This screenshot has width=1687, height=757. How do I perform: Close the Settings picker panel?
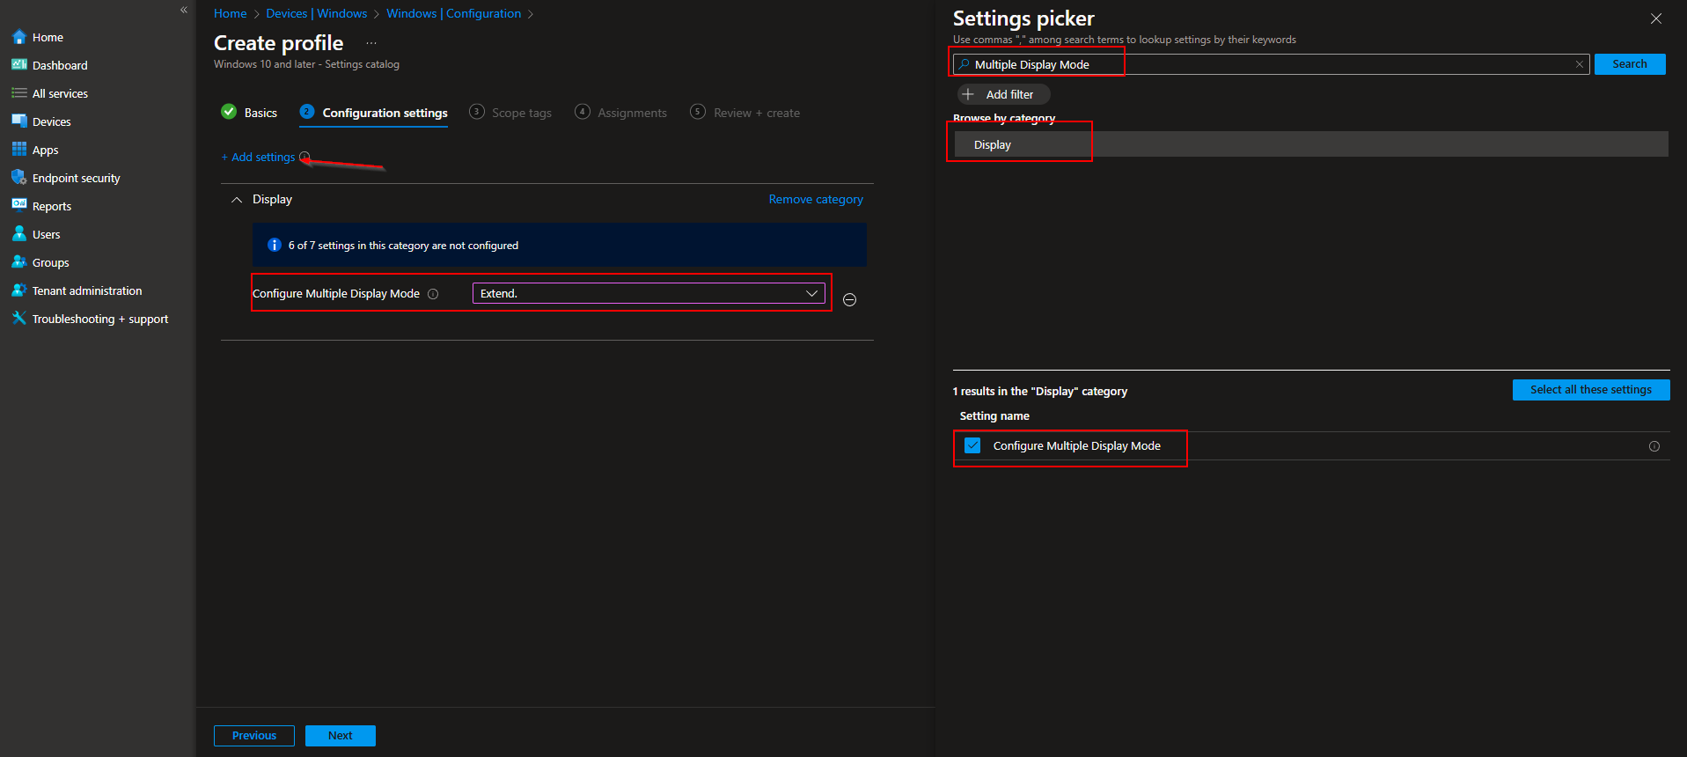[x=1655, y=18]
